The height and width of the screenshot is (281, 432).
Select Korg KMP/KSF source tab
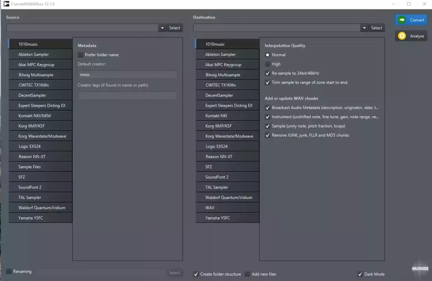40,126
